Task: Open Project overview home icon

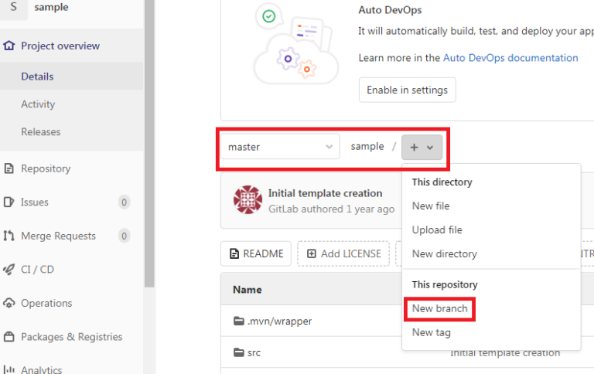Action: tap(9, 46)
